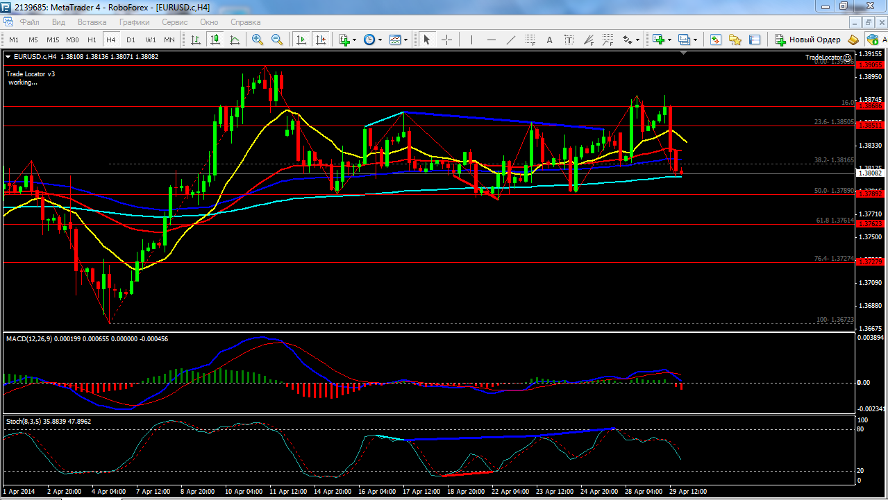888x500 pixels.
Task: Open the Вставка menu
Action: click(92, 22)
